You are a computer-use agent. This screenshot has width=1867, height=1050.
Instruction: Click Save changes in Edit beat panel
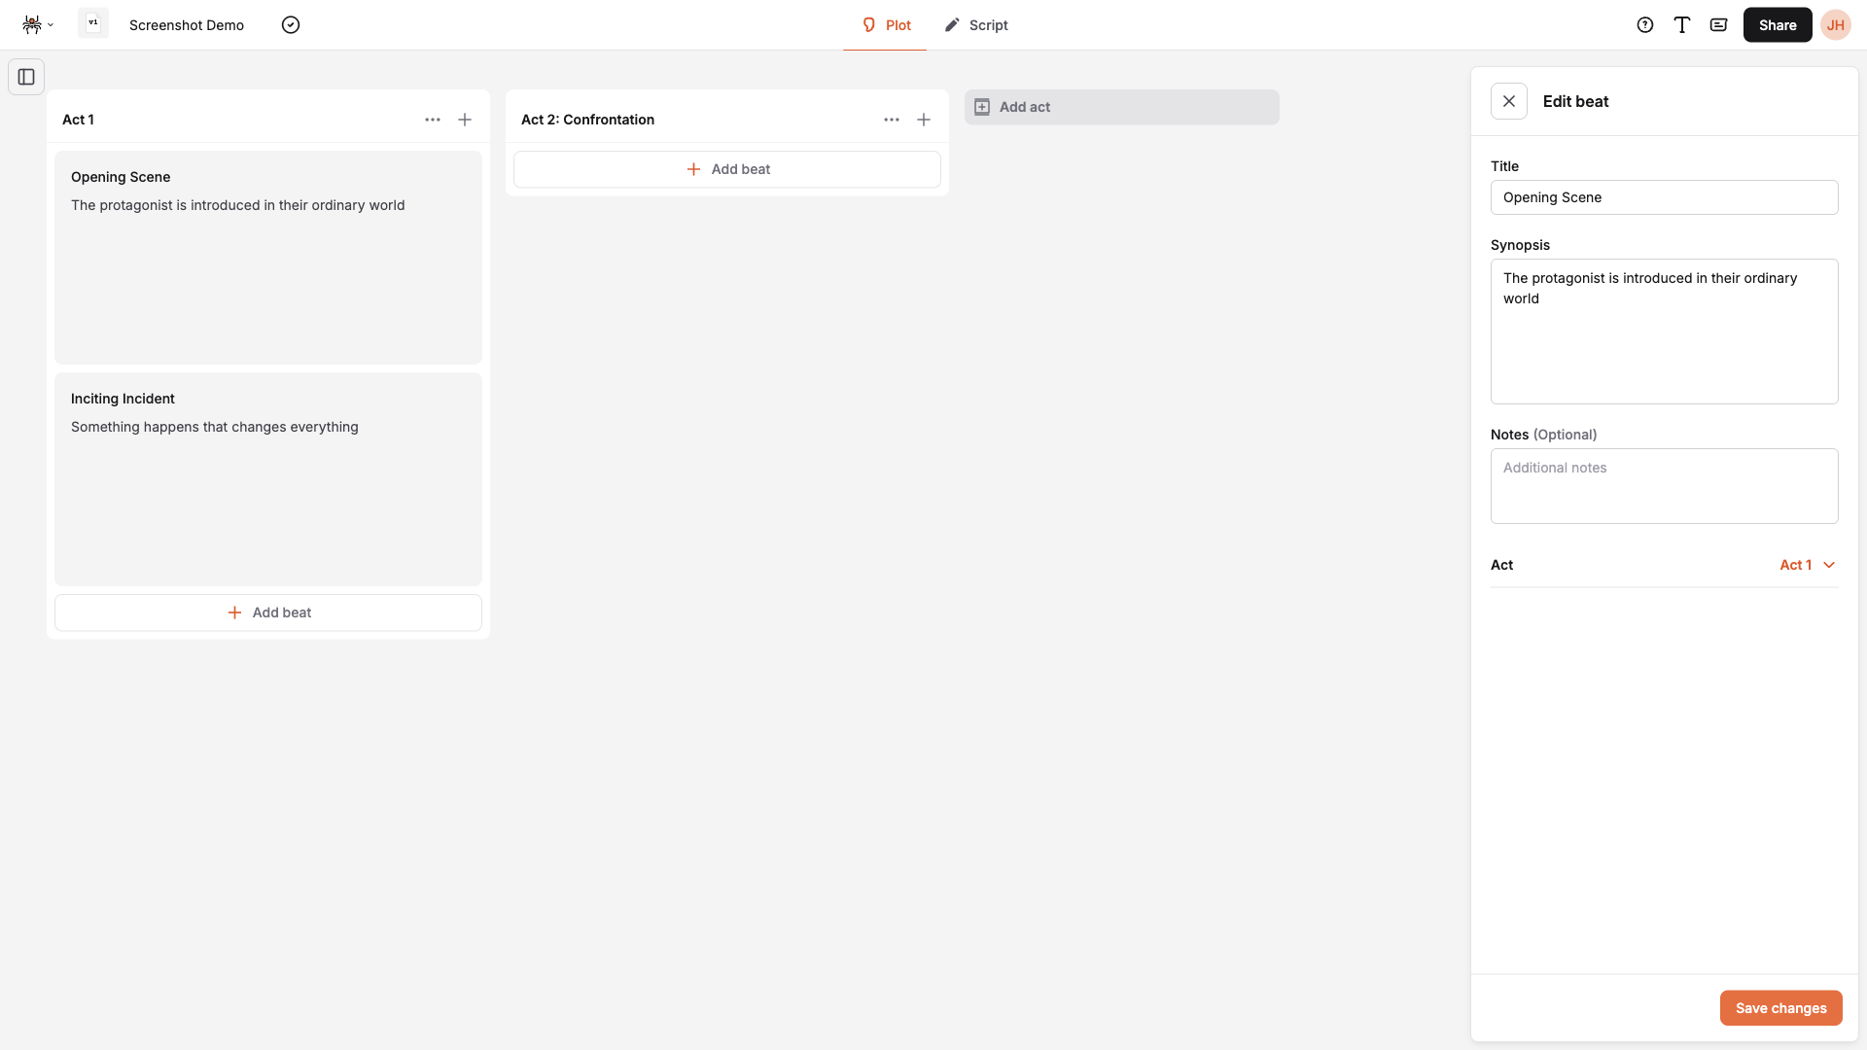click(x=1780, y=1008)
